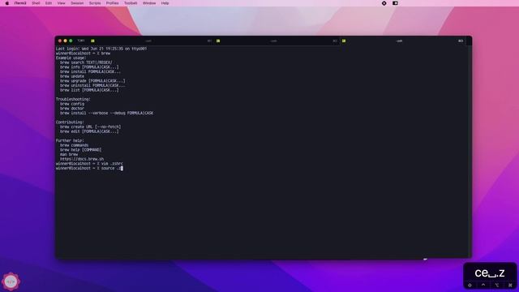Click the third tab's green session icon

pos(344,41)
